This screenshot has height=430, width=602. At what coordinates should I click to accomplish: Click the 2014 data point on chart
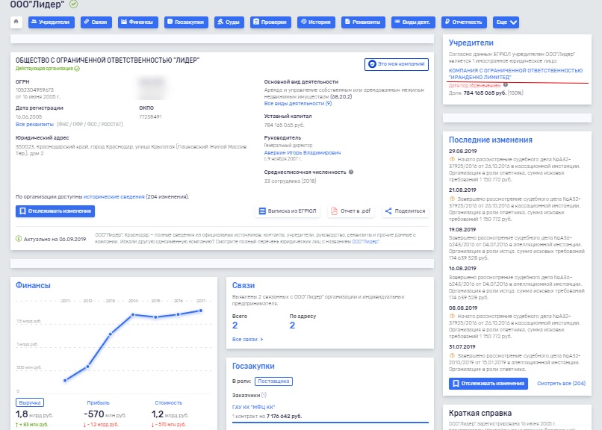point(133,315)
